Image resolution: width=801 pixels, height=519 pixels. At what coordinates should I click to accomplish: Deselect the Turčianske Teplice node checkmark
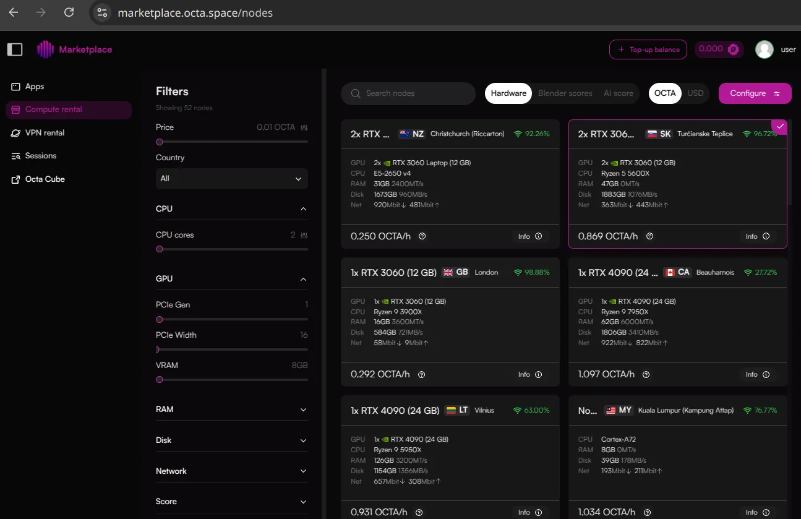pos(780,127)
